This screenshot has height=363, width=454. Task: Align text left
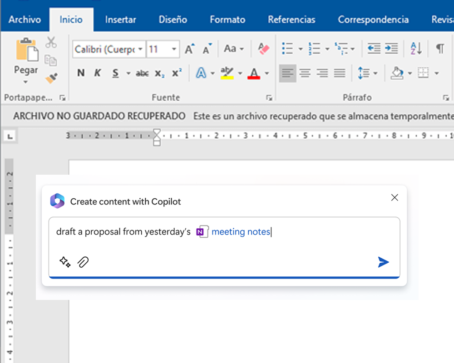[x=287, y=73]
